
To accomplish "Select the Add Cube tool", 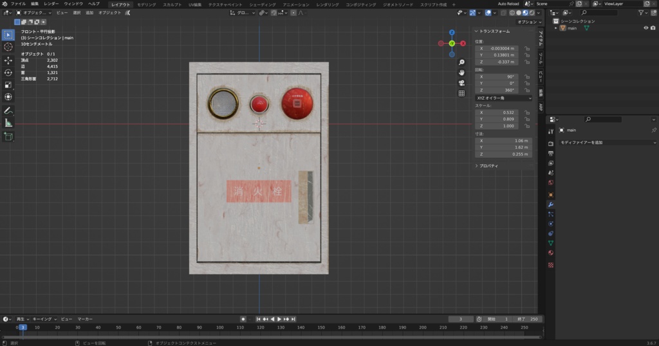I will [x=8, y=136].
